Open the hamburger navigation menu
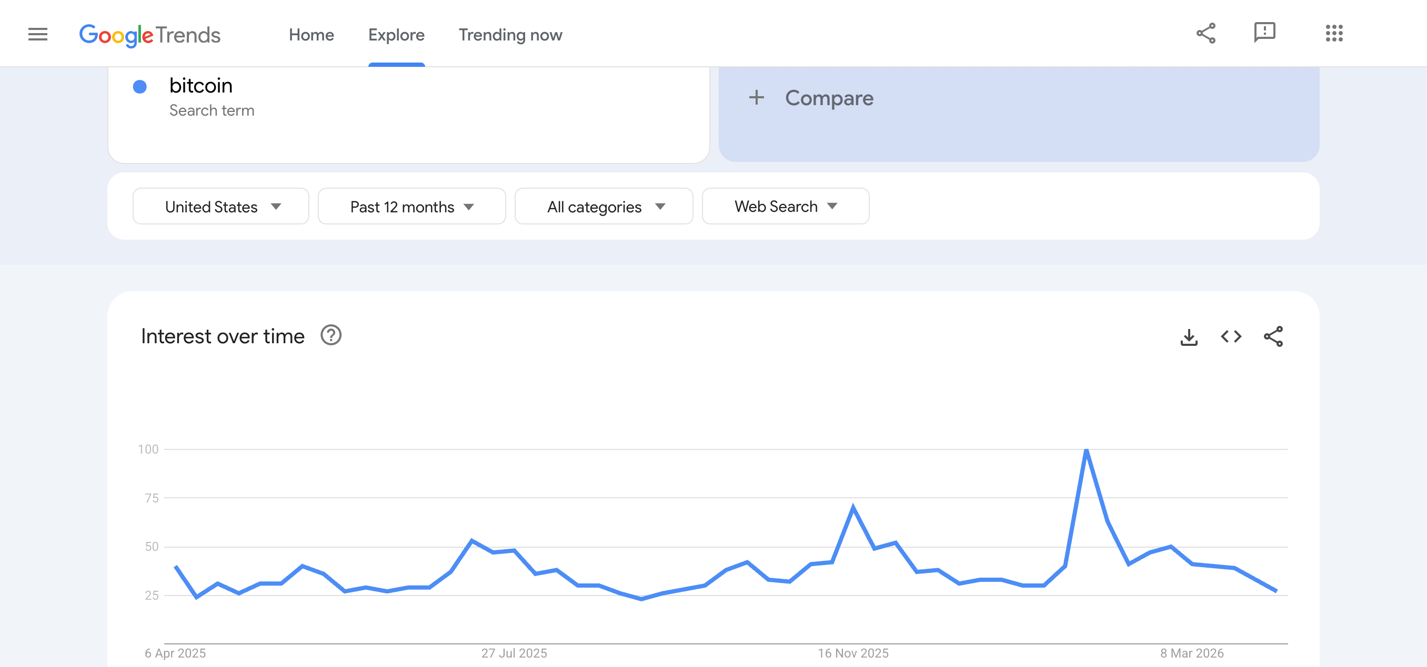Screen dimensions: 1427x667 pos(37,34)
